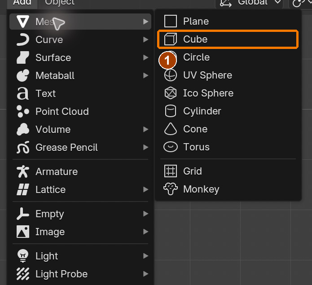Click the 'Plane' label
This screenshot has height=285, width=312.
pyautogui.click(x=196, y=21)
